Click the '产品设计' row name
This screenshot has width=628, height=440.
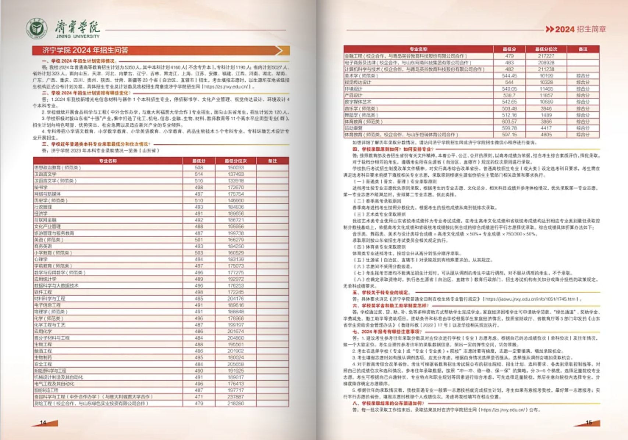coord(353,95)
